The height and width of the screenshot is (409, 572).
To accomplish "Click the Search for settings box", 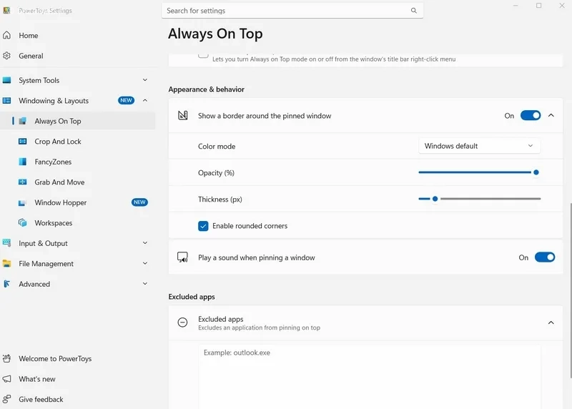I will point(292,11).
